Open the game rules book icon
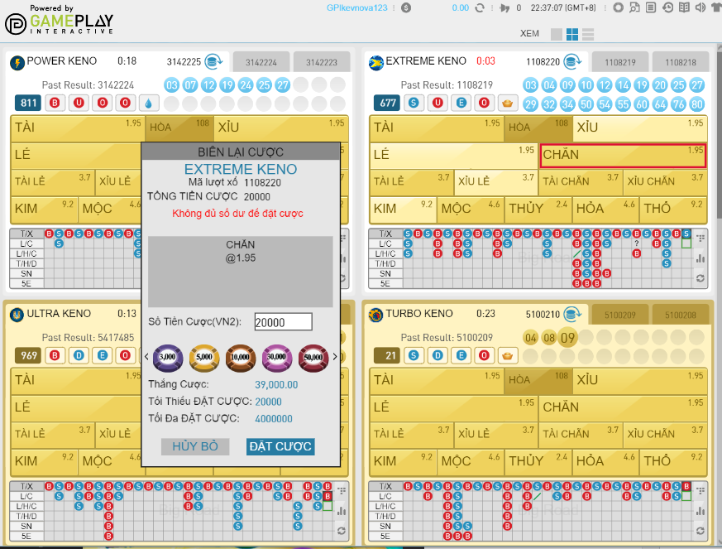Viewport: 722px width, 549px height. click(x=684, y=7)
